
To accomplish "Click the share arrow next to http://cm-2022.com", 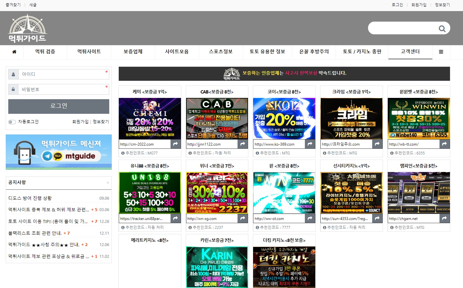I will point(176,144).
